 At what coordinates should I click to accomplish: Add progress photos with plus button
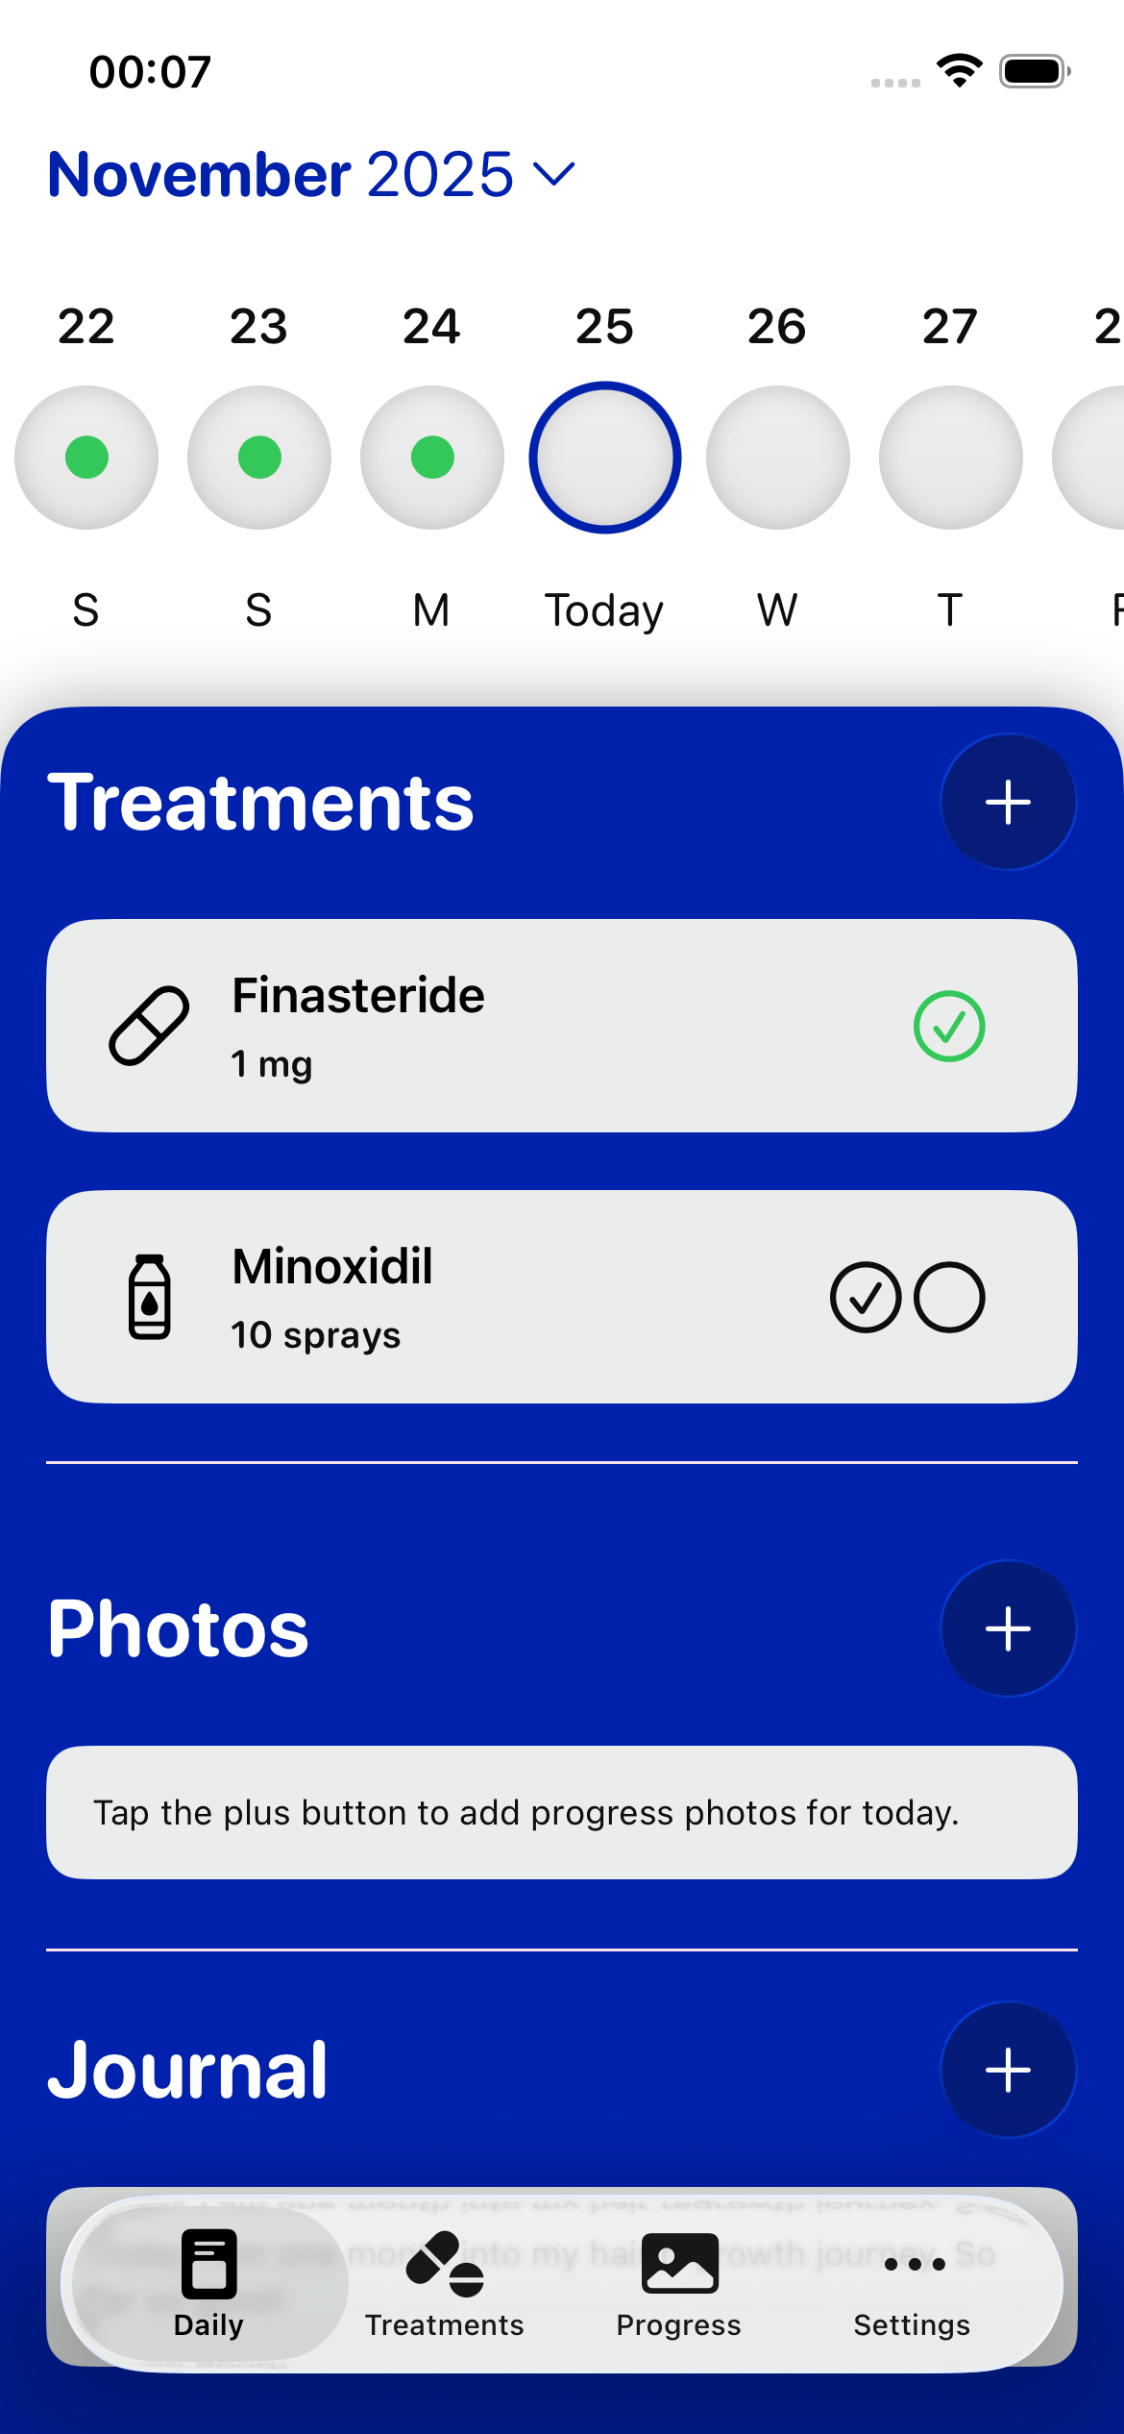(1008, 1628)
